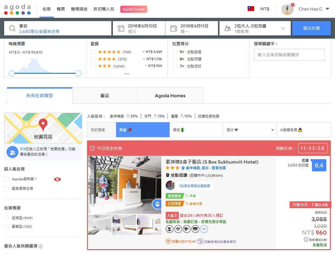Select location score 9+ radio
The height and width of the screenshot is (254, 335).
[x=175, y=52]
